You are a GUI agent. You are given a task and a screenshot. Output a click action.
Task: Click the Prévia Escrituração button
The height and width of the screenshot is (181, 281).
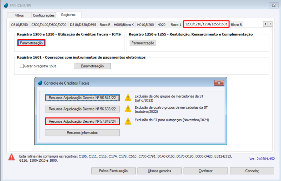click(x=113, y=171)
